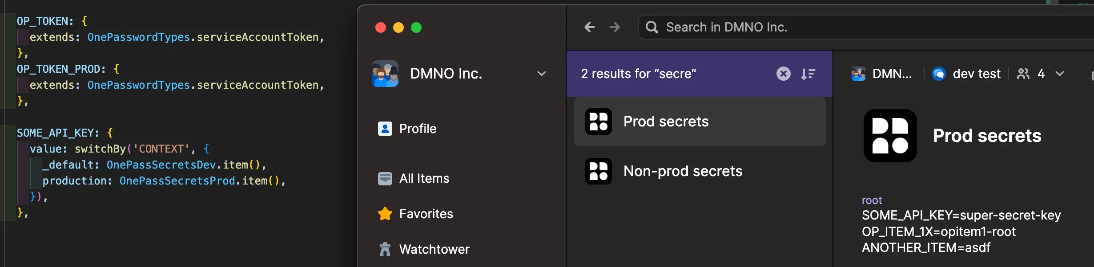1094x267 pixels.
Task: Click OP_TOKEN_PROD in the code editor
Action: point(58,69)
